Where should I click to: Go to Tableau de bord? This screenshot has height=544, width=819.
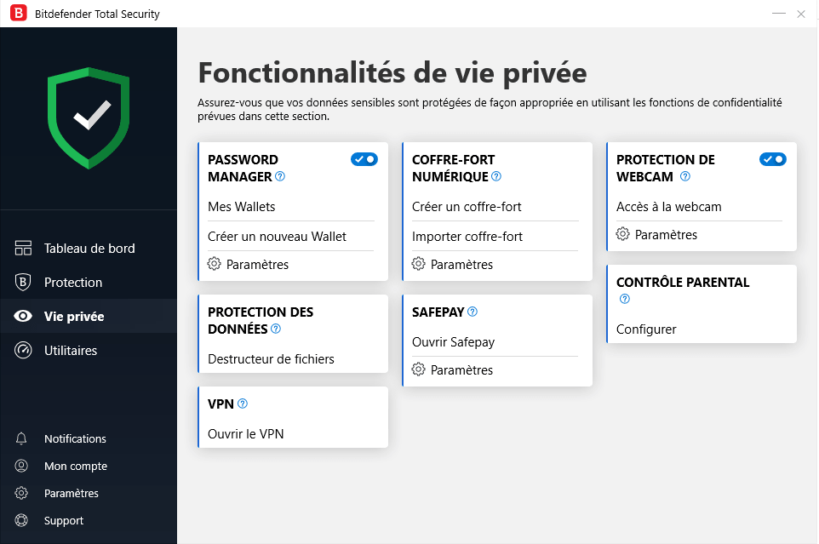(89, 249)
